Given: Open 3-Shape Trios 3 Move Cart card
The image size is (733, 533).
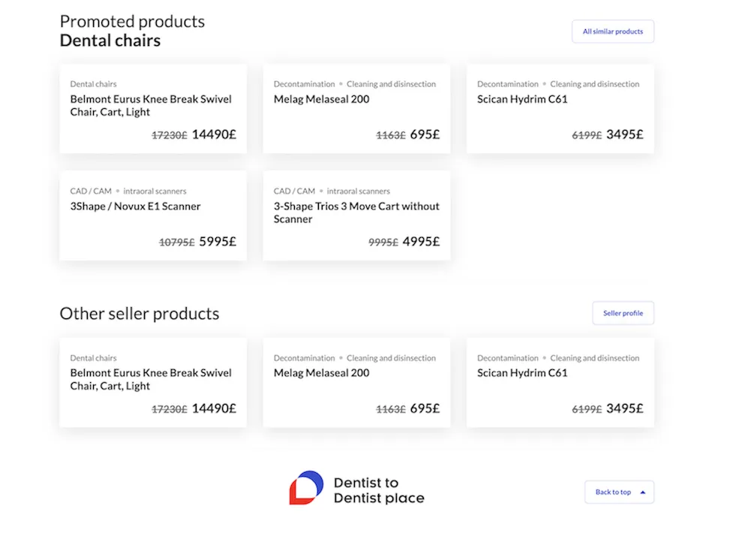Looking at the screenshot, I should (x=356, y=215).
